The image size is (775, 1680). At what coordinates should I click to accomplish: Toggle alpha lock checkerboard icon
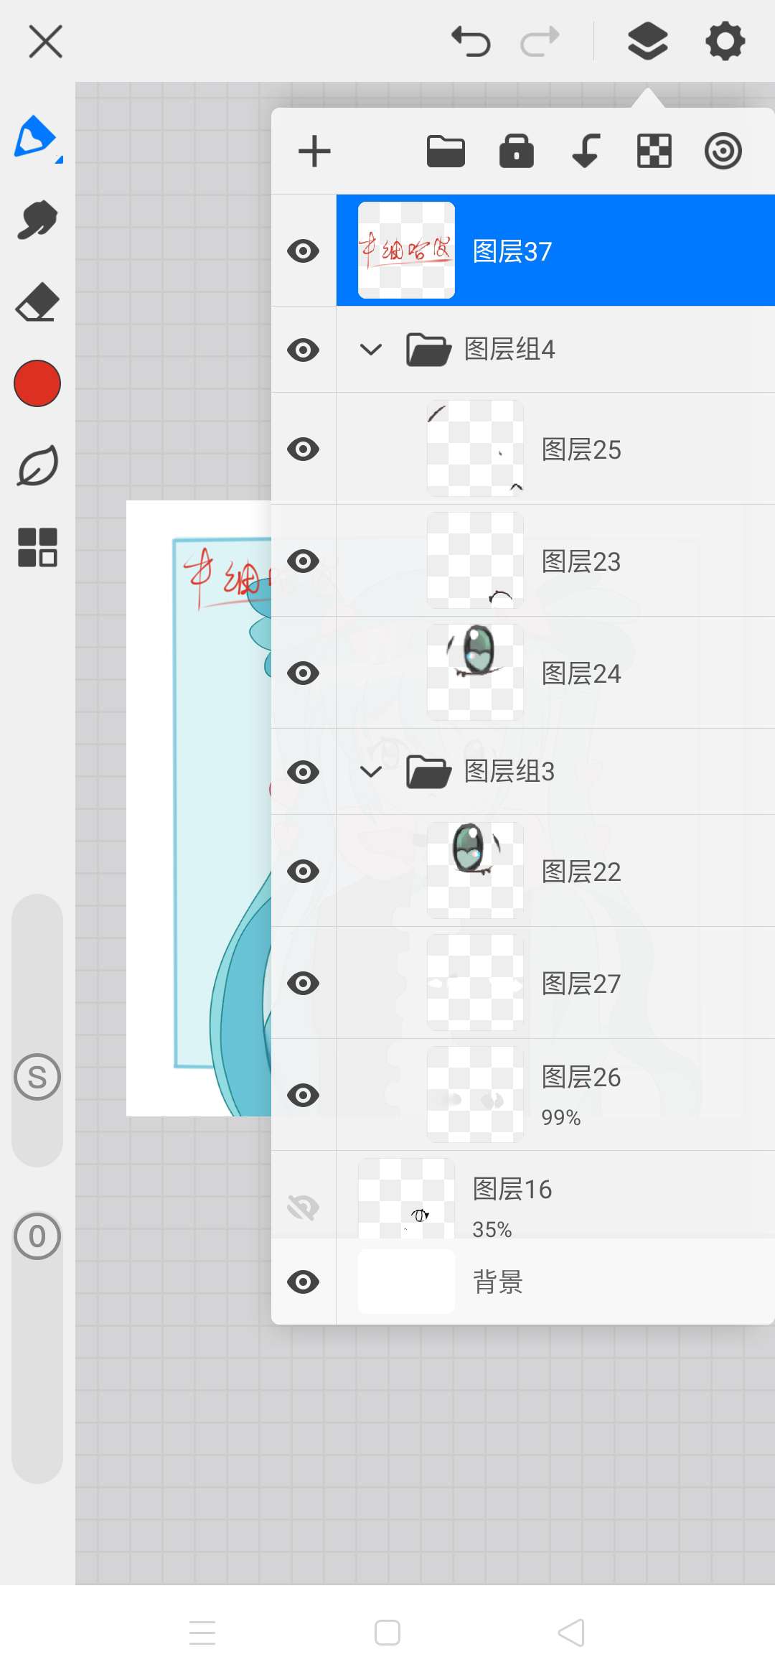(654, 151)
